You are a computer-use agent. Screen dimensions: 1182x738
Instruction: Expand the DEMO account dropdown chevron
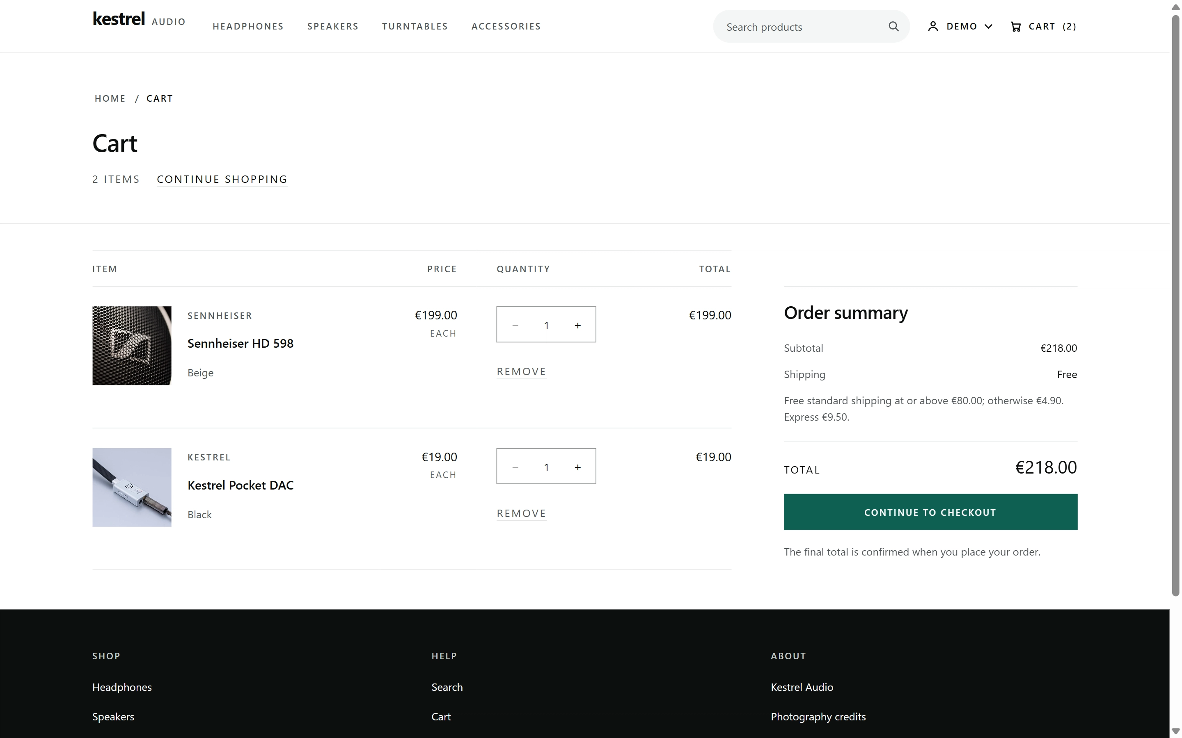pyautogui.click(x=988, y=26)
